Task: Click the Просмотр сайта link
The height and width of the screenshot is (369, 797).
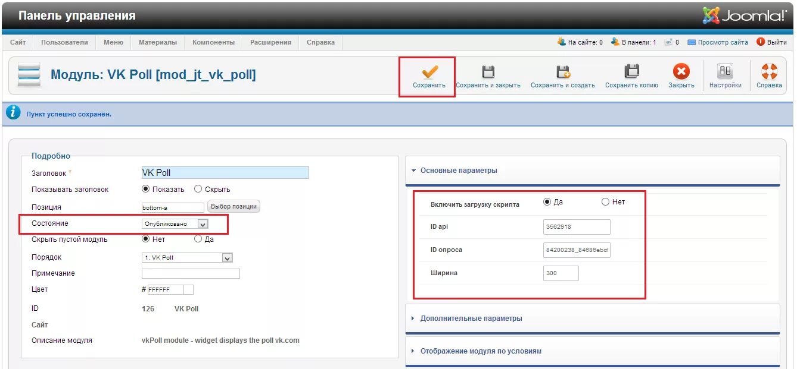Action: coord(723,42)
